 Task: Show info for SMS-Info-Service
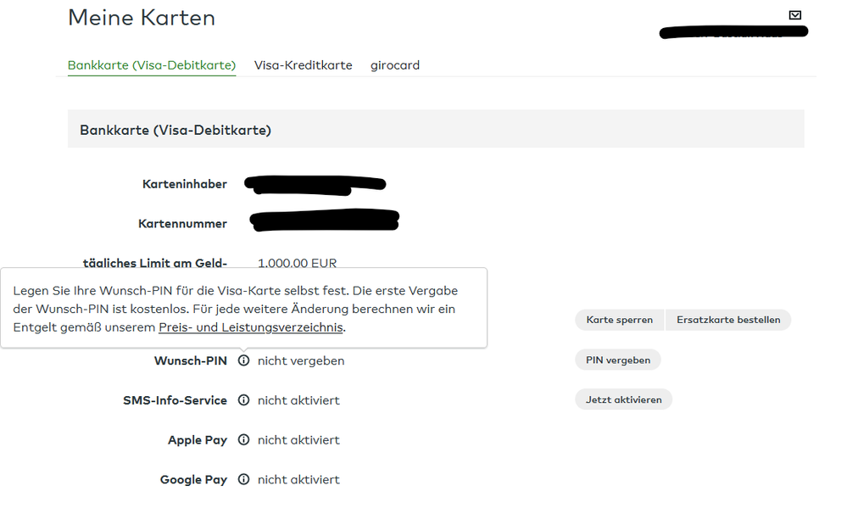pyautogui.click(x=243, y=400)
